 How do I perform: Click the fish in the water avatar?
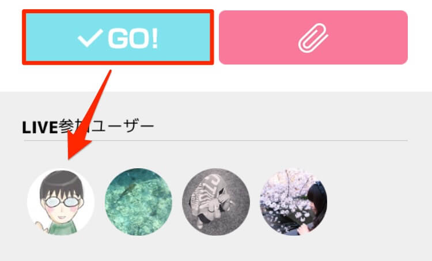click(x=127, y=190)
